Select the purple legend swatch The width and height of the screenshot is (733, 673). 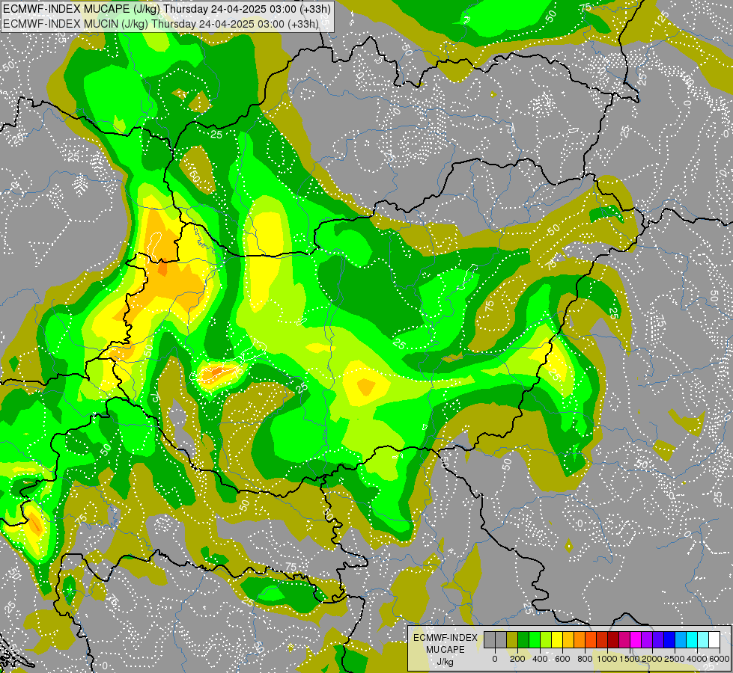648,640
